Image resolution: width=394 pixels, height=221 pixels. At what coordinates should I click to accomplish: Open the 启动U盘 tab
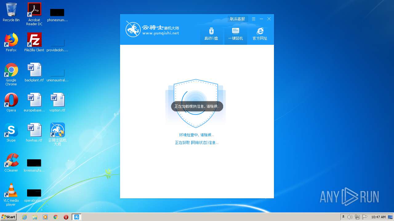click(x=211, y=34)
